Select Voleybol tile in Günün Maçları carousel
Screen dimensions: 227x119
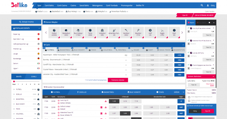102,32
